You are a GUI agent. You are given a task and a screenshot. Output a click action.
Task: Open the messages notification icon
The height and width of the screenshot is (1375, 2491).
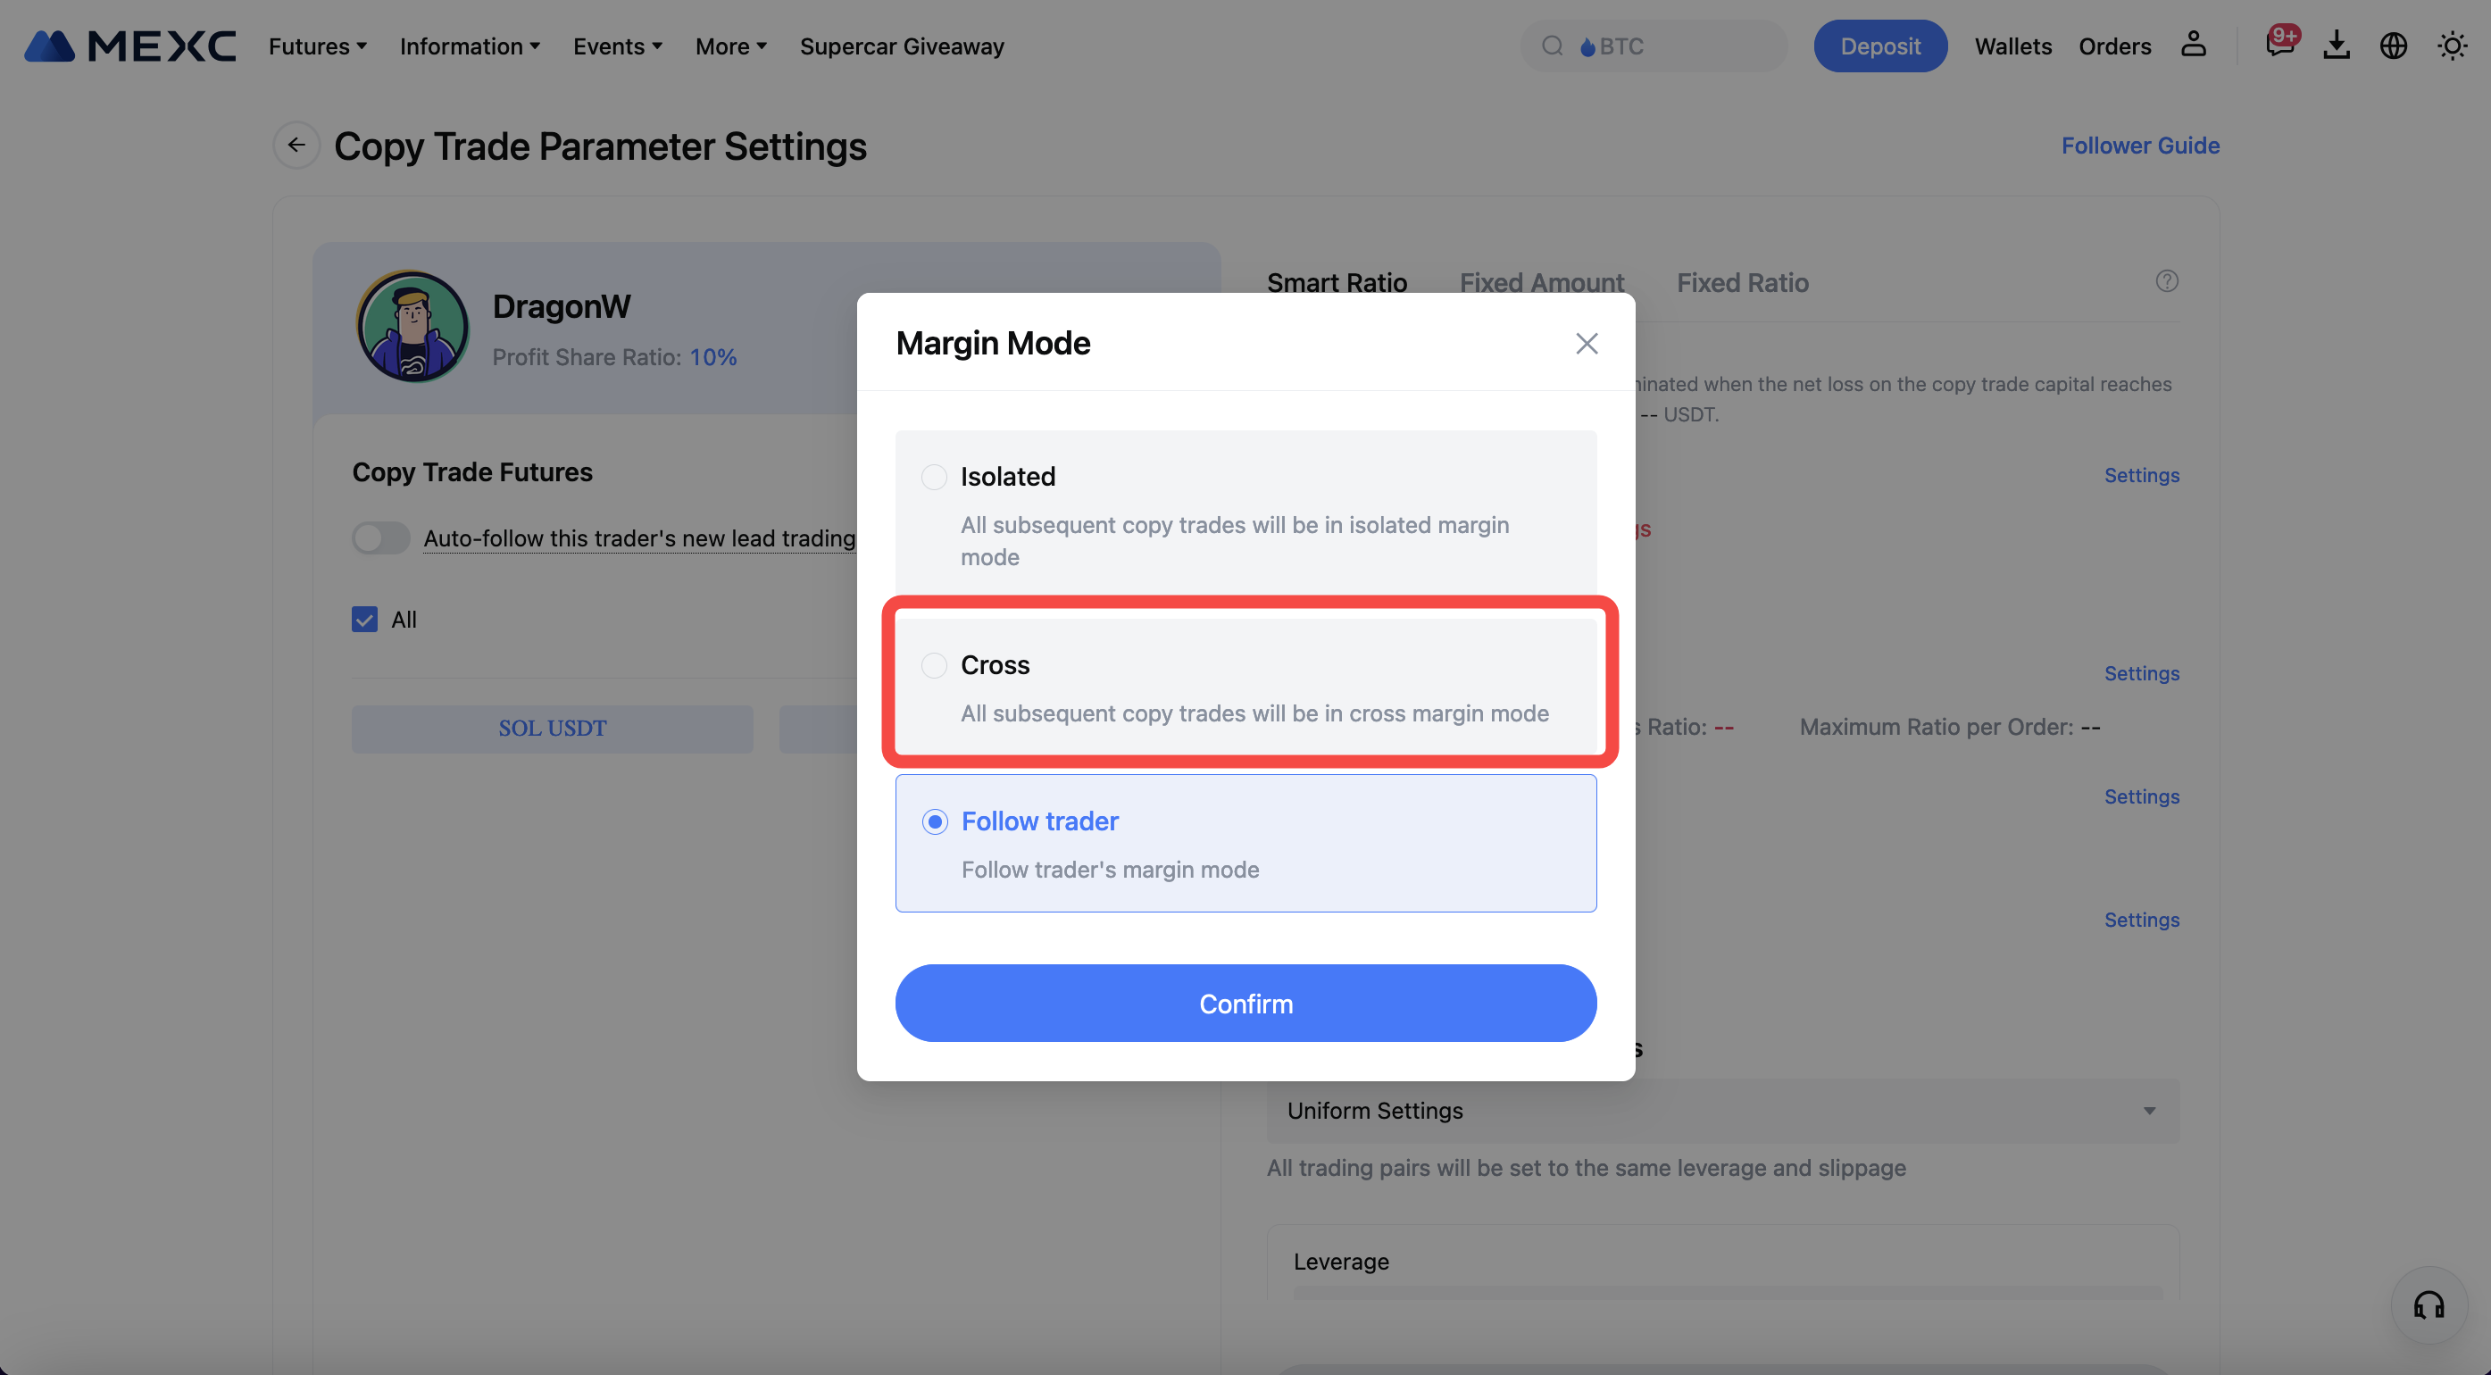[2279, 45]
